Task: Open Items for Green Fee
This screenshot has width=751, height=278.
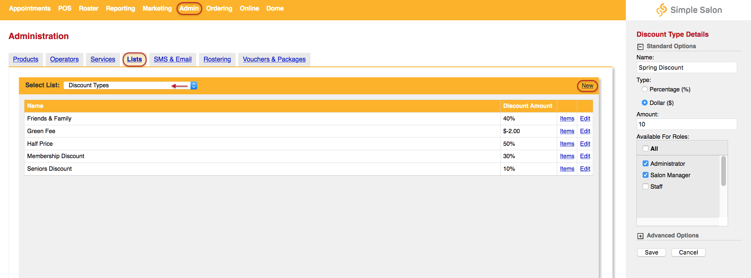Action: 567,131
